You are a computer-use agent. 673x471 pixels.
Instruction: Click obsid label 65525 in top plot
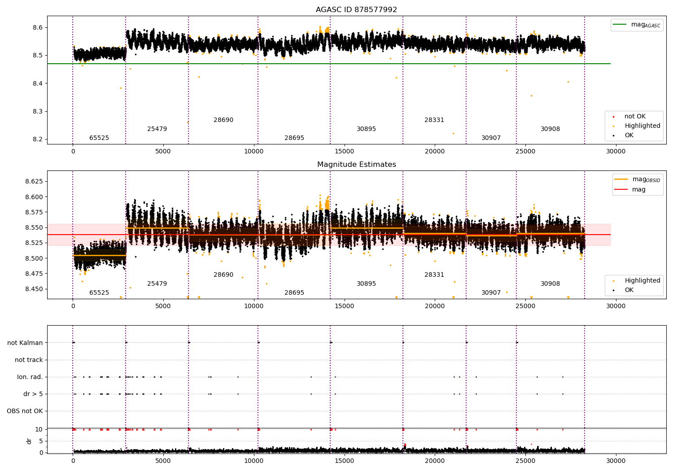(99, 138)
